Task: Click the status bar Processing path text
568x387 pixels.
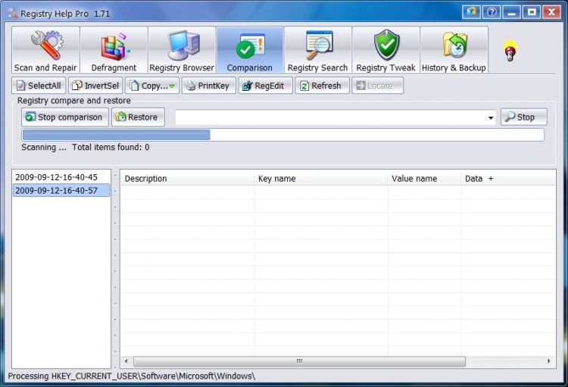Action: click(132, 376)
